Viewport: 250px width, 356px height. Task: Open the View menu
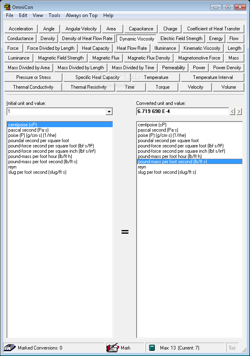click(38, 15)
